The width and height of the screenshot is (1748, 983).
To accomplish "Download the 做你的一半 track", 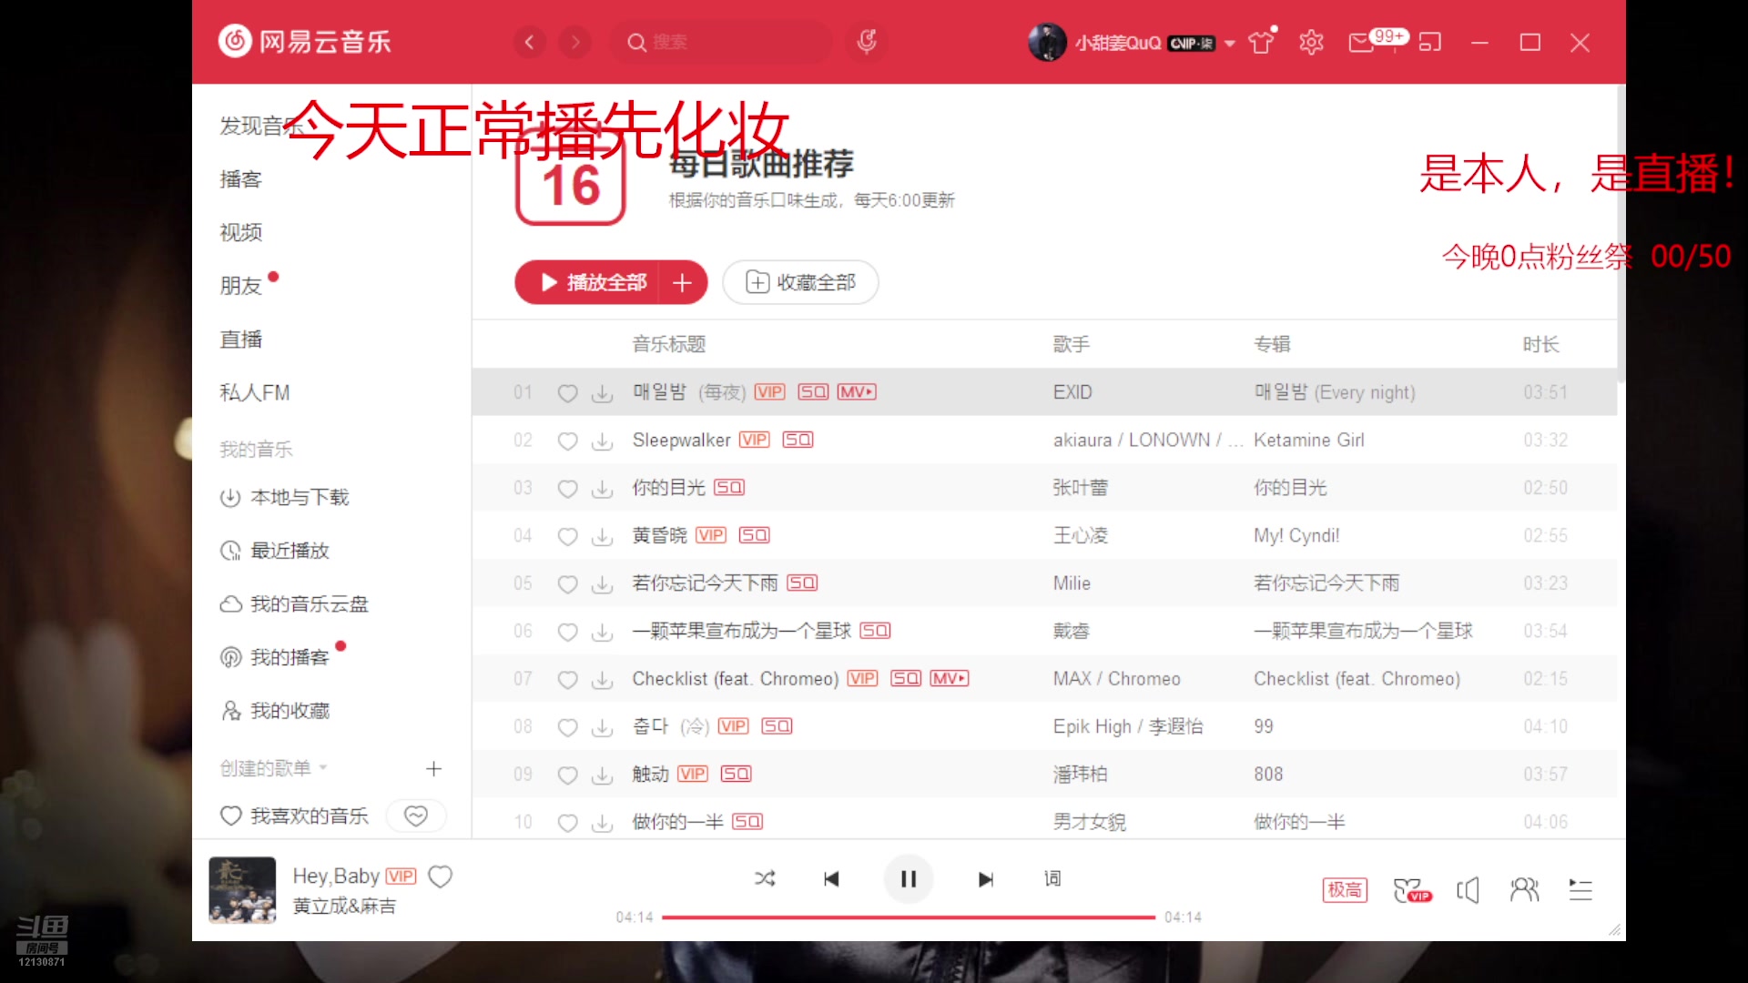I will (602, 823).
